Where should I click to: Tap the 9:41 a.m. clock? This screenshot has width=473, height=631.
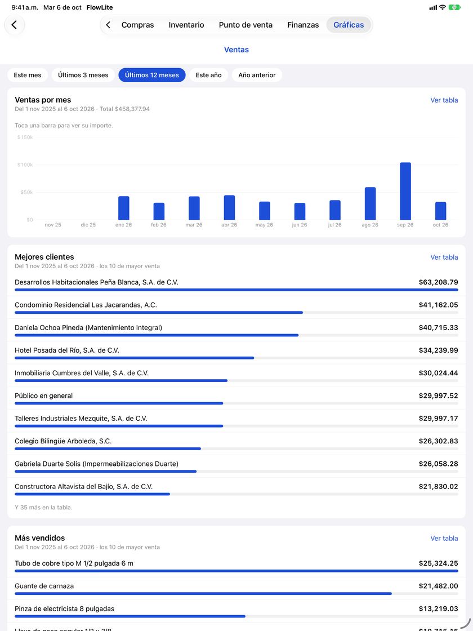[25, 7]
